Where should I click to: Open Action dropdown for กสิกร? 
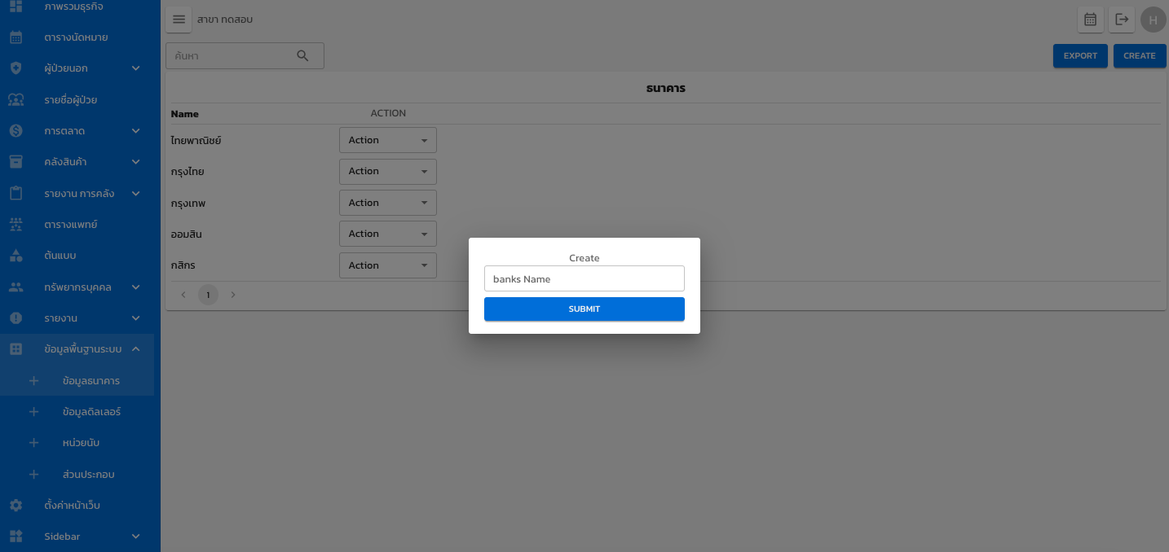[x=388, y=265]
